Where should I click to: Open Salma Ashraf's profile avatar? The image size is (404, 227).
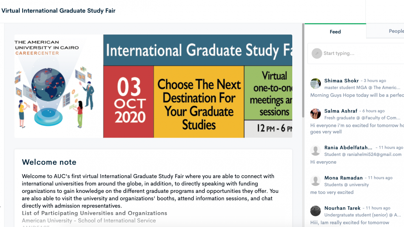pyautogui.click(x=315, y=114)
